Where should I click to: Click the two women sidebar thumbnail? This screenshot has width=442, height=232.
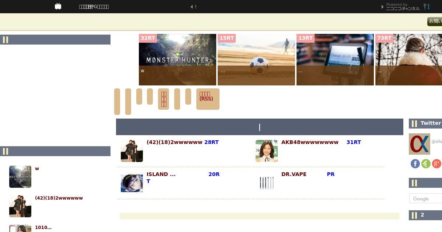tap(20, 206)
